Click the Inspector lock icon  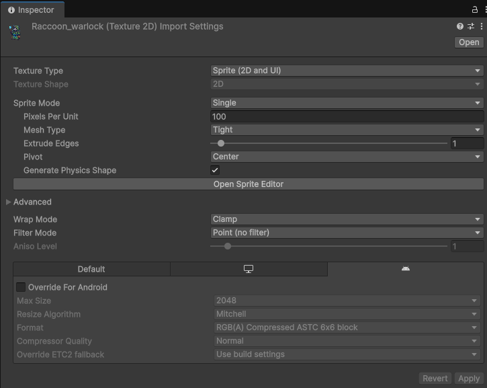(475, 9)
